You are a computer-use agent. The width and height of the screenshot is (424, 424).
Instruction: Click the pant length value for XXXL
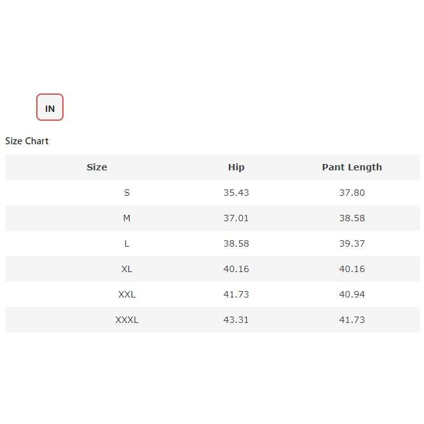[352, 320]
